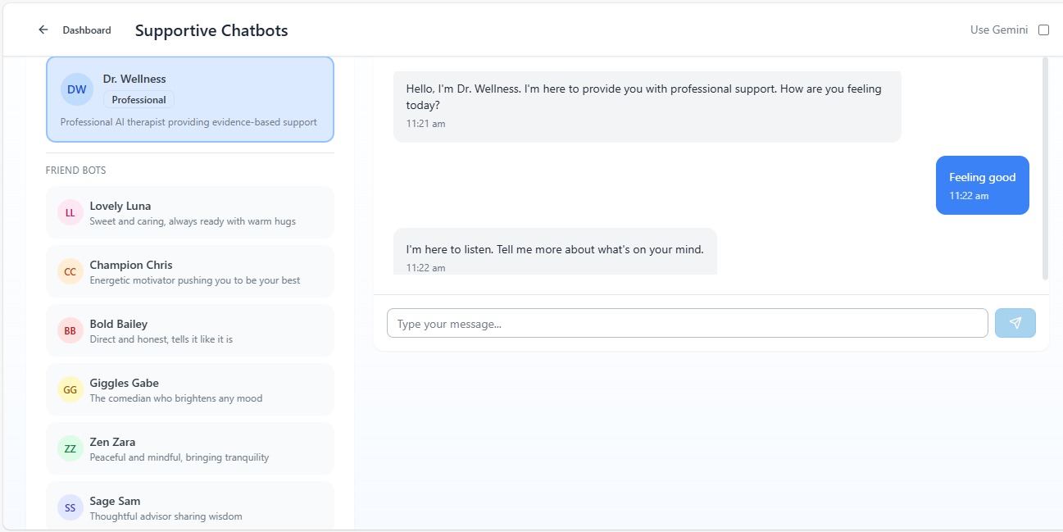Click Sage Sam's SS avatar
Screen dimensions: 1063x532
[70, 507]
